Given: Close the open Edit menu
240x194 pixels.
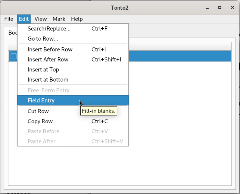Looking at the screenshot, I should point(24,19).
